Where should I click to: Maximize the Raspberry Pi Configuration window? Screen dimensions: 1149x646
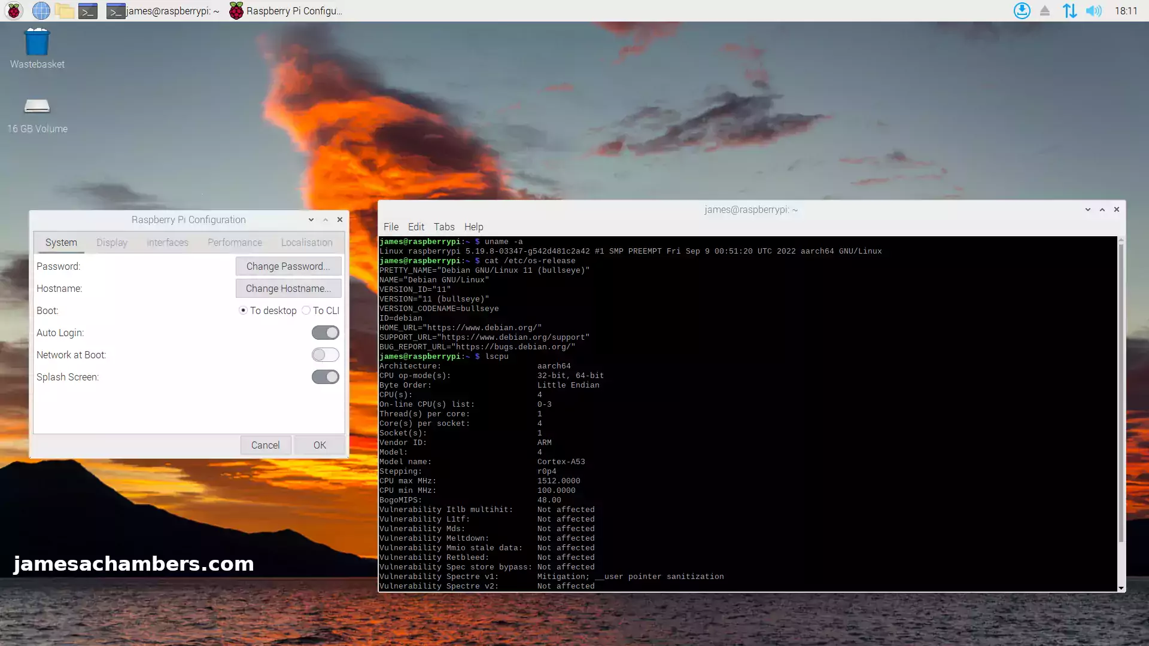pos(326,220)
